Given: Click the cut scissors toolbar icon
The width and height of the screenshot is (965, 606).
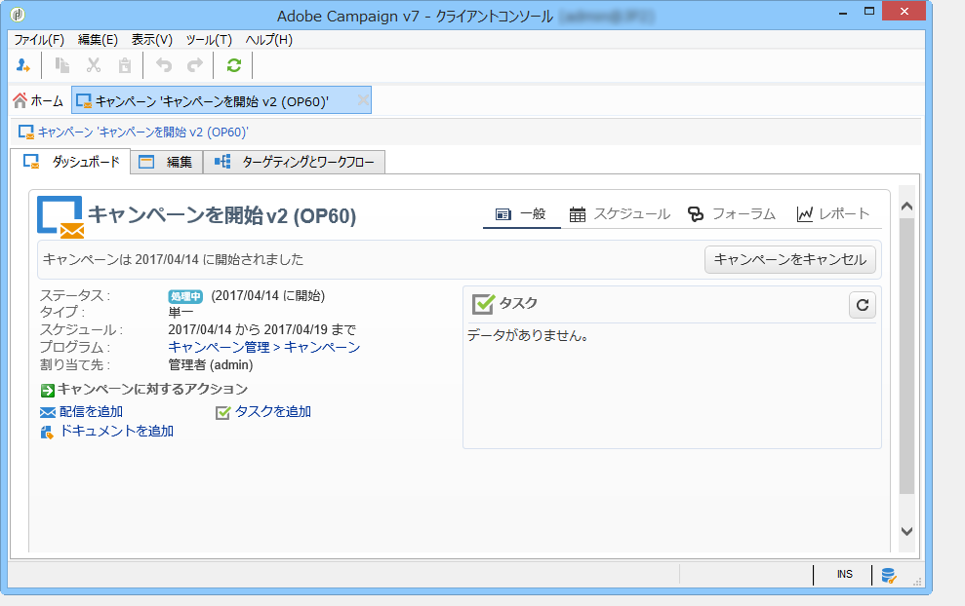Looking at the screenshot, I should (94, 65).
